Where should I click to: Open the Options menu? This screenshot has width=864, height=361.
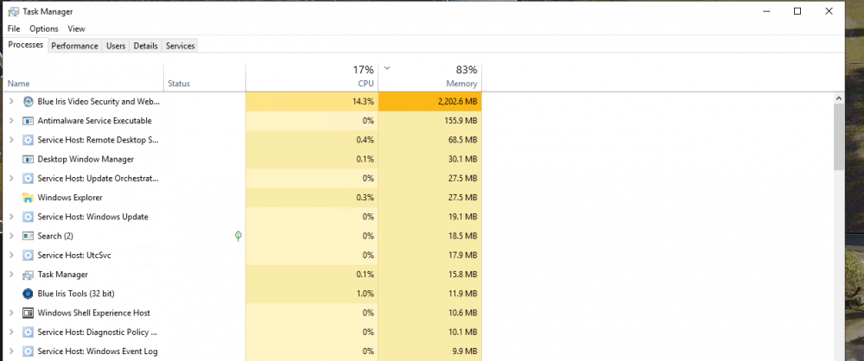(44, 28)
